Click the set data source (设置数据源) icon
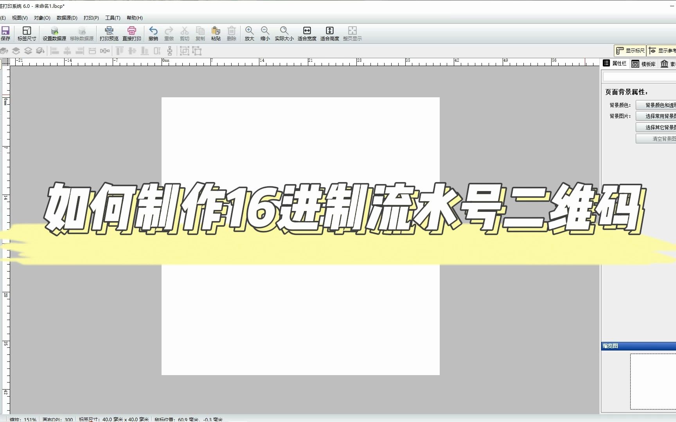The width and height of the screenshot is (676, 422). pos(54,33)
